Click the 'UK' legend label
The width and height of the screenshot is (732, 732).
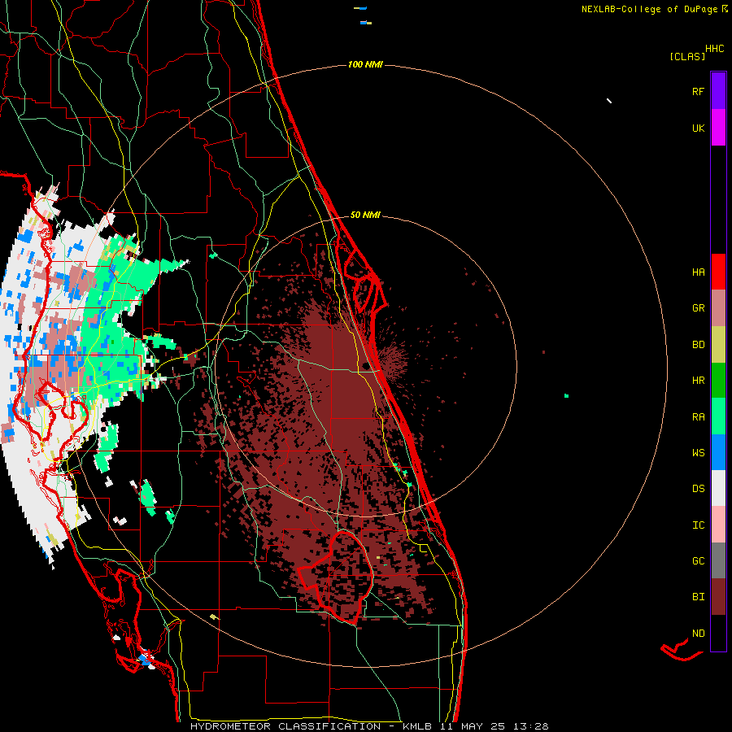point(698,129)
